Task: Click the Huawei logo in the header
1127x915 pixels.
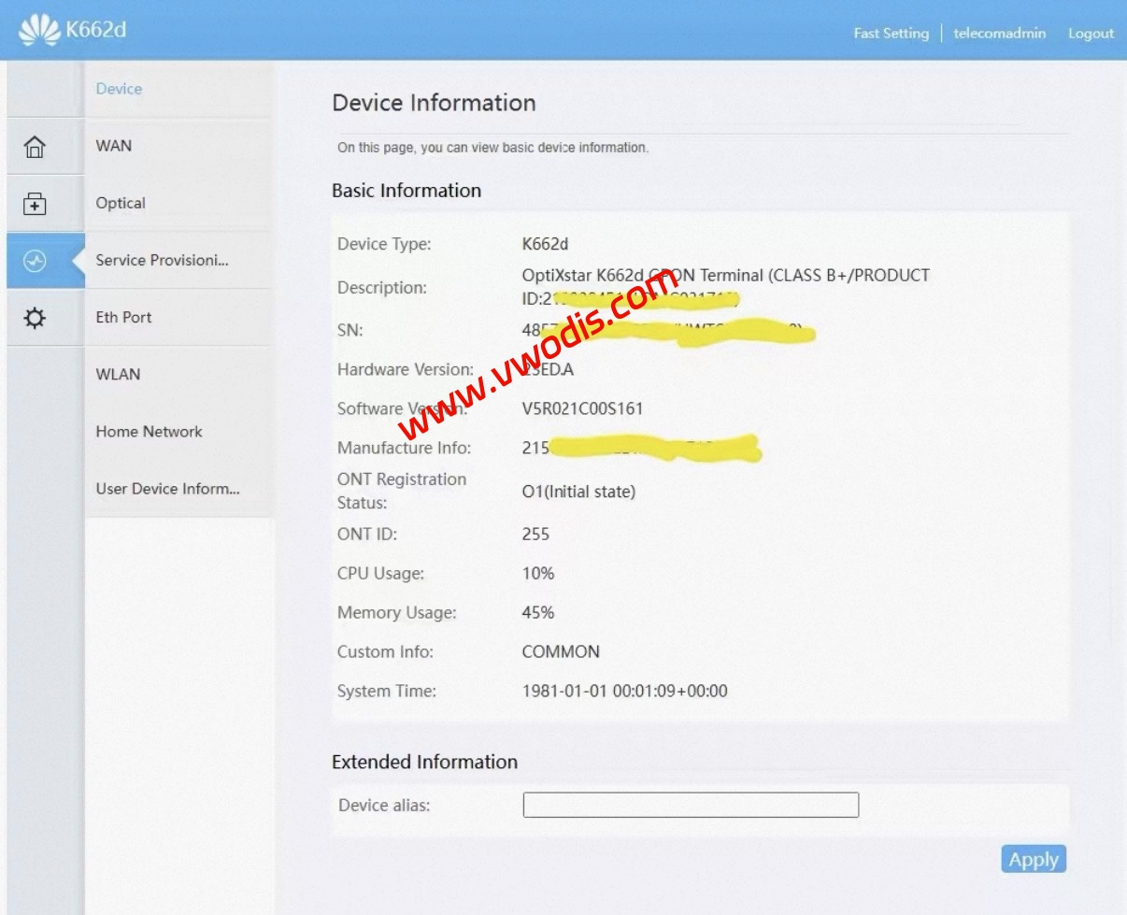Action: point(38,30)
